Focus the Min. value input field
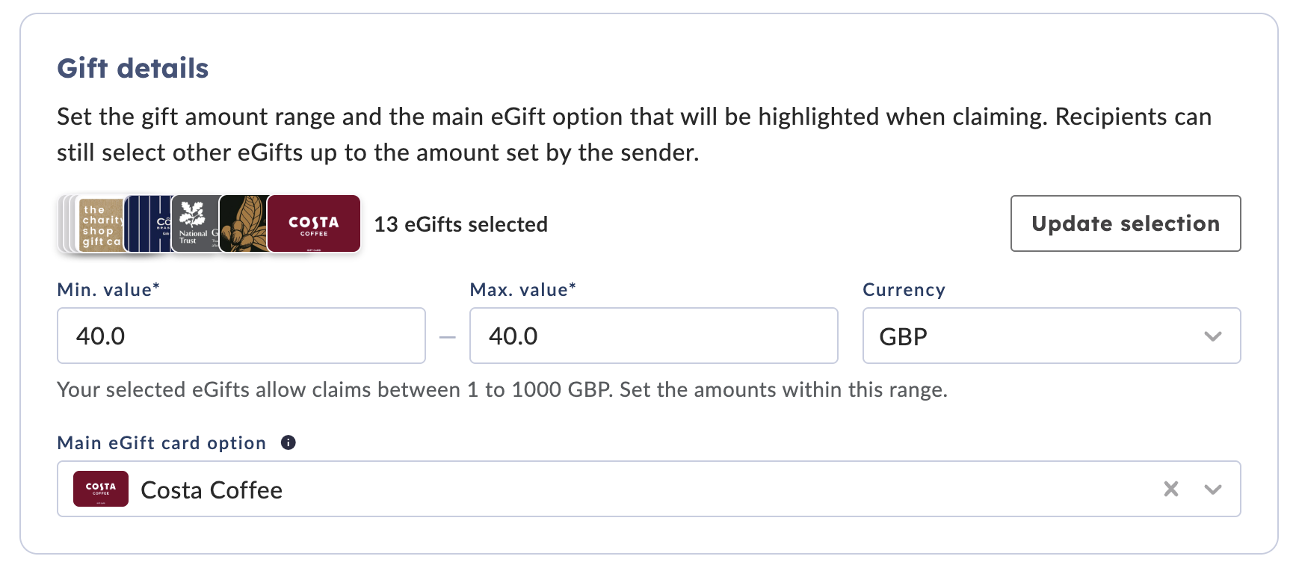1296x568 pixels. tap(241, 336)
